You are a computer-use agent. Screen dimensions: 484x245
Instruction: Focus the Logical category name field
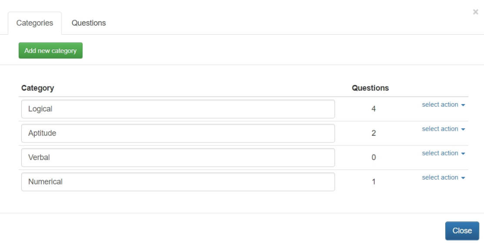tap(178, 109)
